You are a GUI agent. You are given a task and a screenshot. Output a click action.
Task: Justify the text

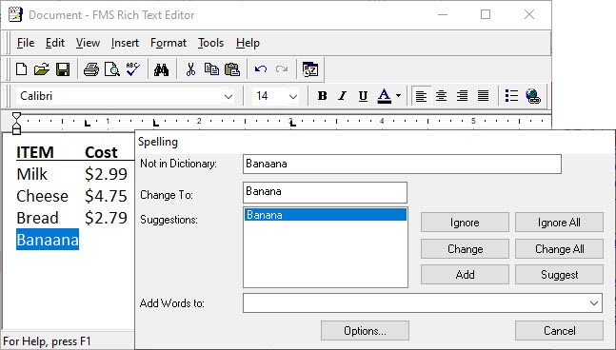pos(484,96)
